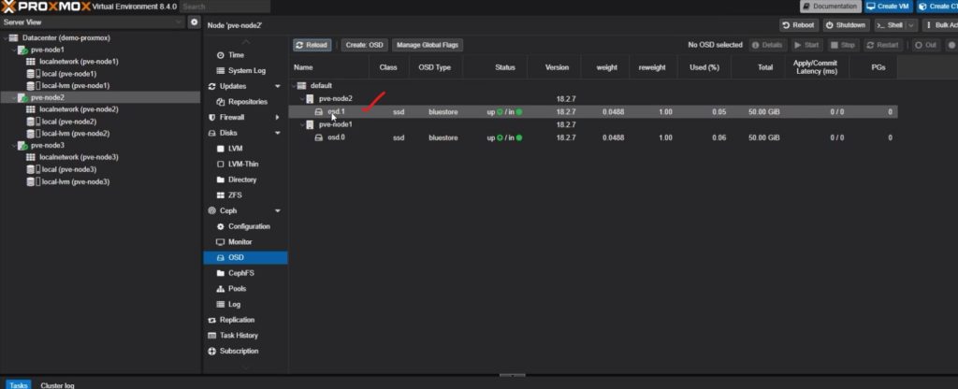Click the Proxmox logo icon
The width and height of the screenshot is (958, 389).
[7, 7]
